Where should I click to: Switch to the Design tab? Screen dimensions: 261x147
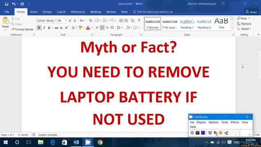(47, 12)
